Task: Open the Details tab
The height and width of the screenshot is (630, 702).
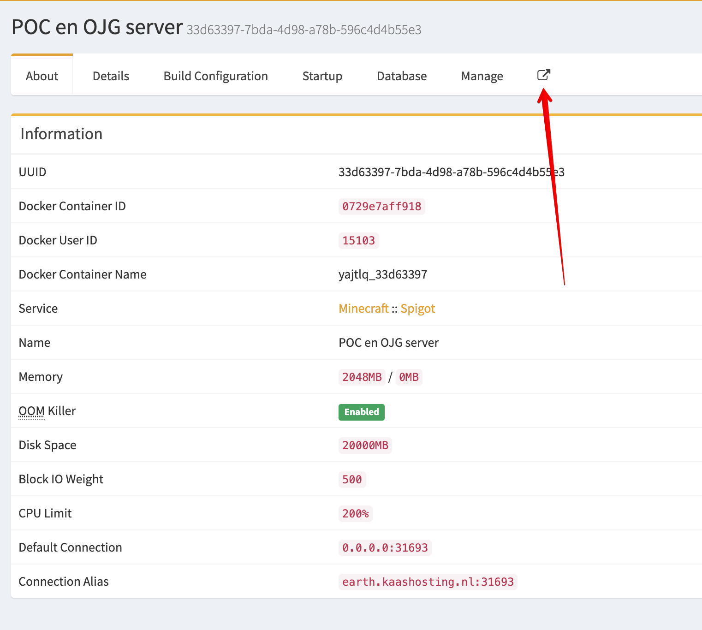Action: click(111, 76)
